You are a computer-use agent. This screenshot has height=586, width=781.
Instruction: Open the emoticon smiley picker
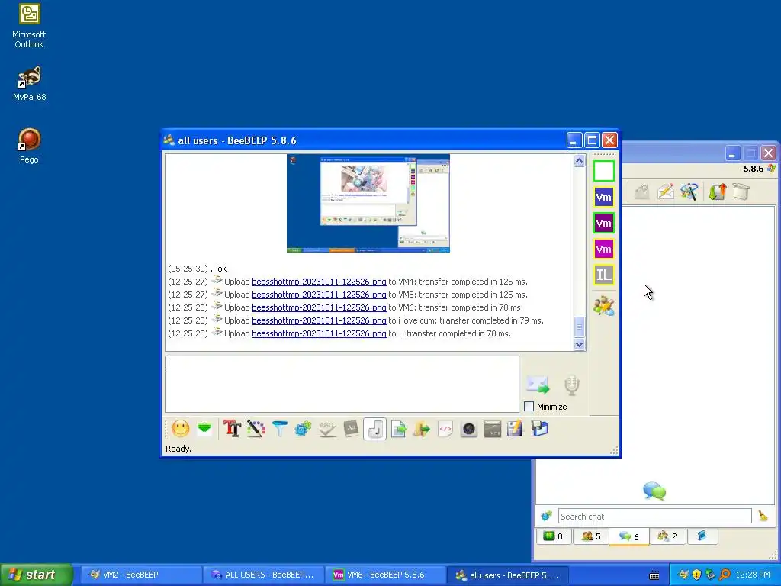181,429
